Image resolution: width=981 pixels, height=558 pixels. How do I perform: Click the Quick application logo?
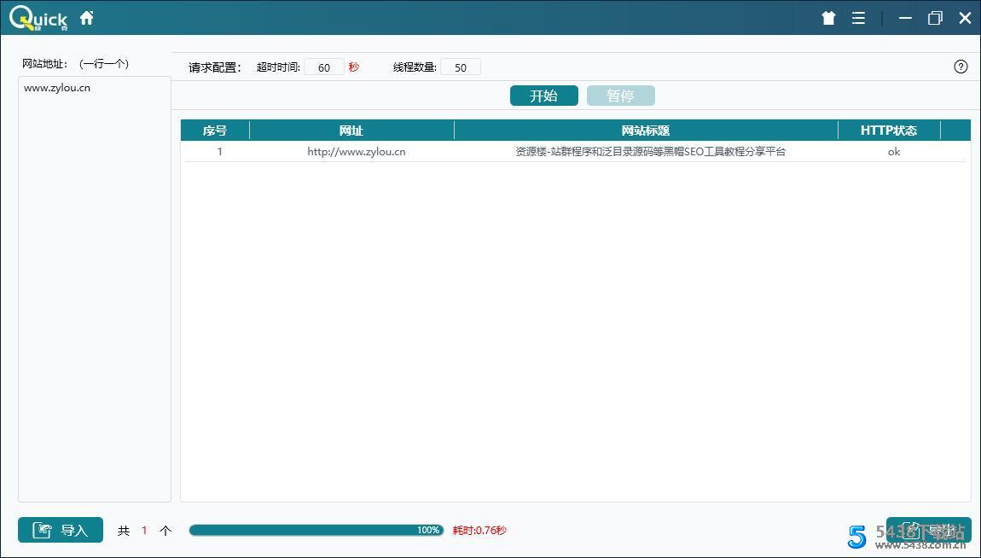tap(36, 17)
